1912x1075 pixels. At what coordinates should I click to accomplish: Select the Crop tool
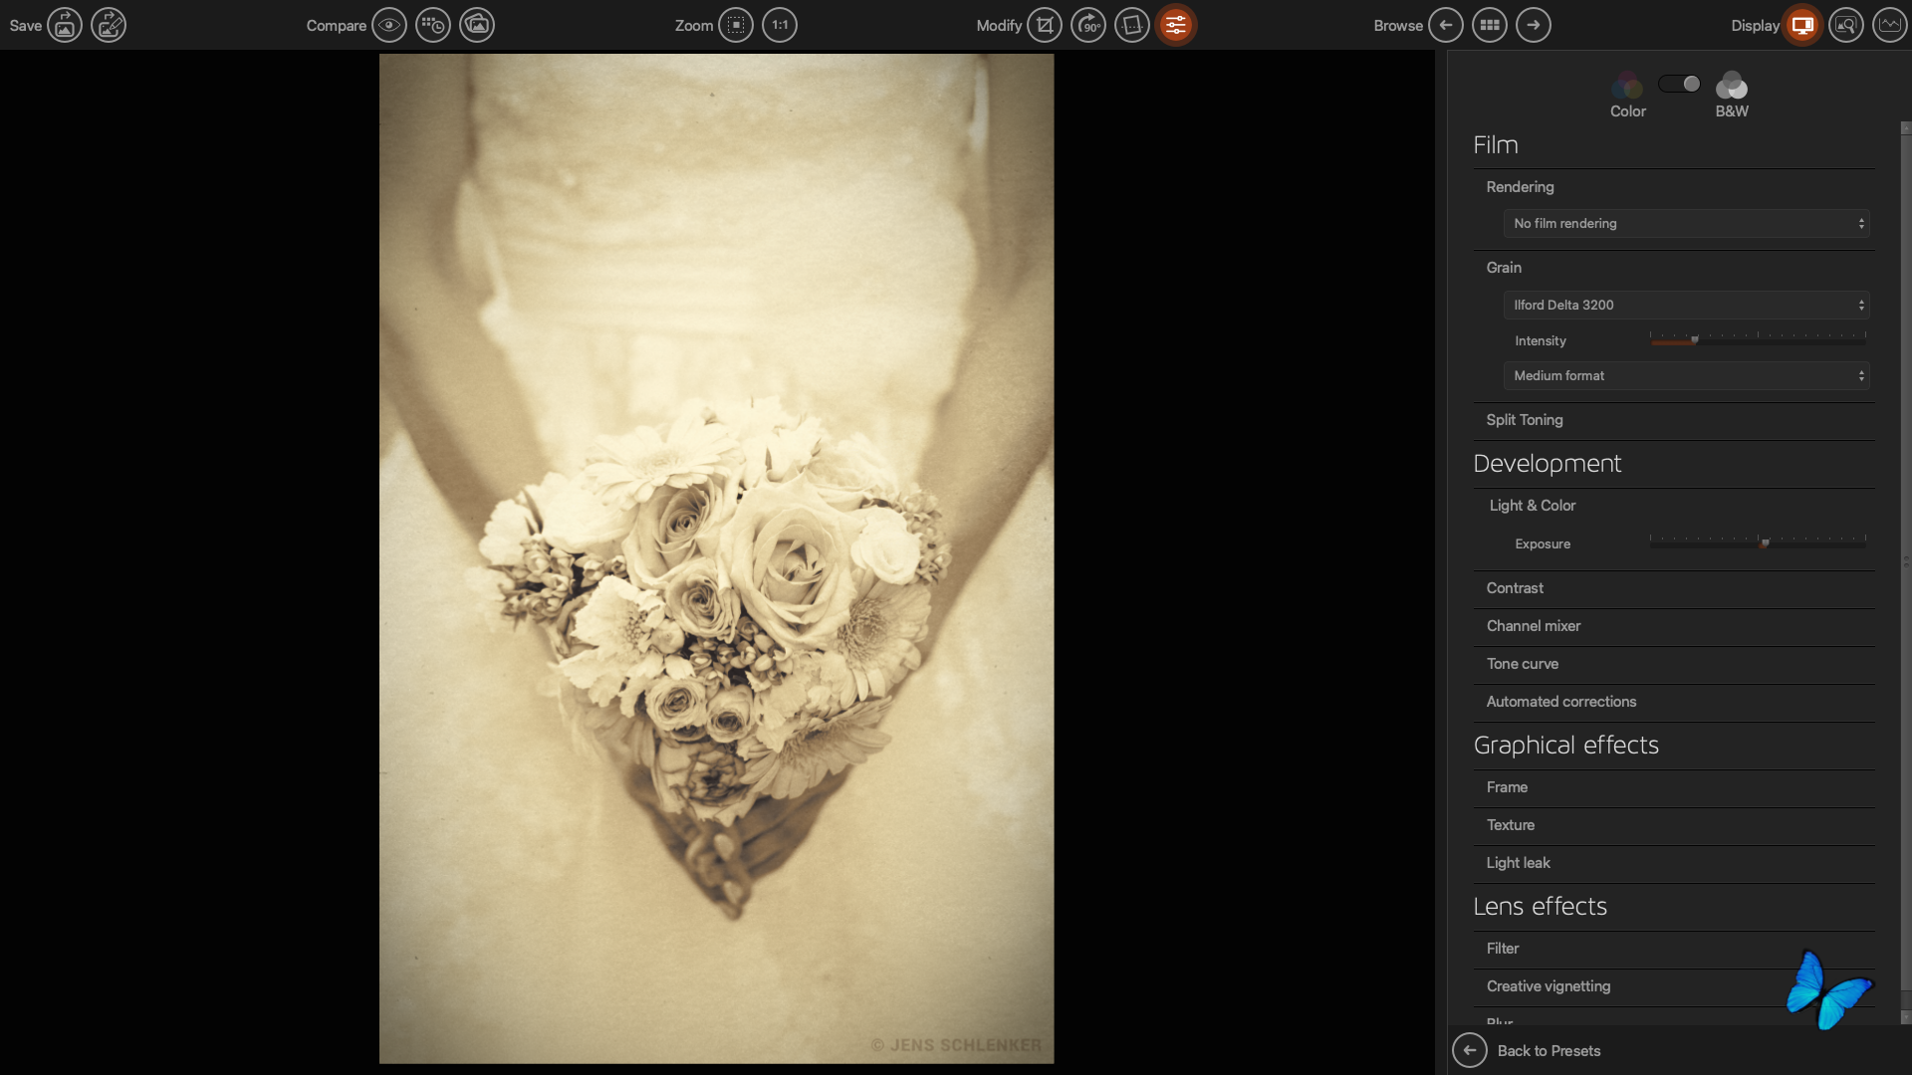pos(1045,25)
